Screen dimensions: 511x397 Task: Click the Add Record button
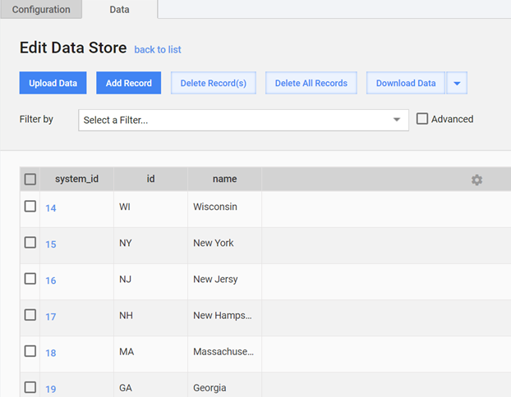point(128,83)
